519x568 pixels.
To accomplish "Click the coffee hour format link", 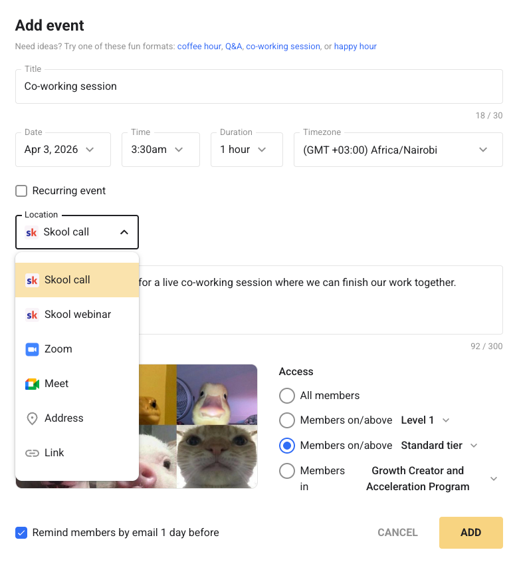I will click(x=199, y=47).
